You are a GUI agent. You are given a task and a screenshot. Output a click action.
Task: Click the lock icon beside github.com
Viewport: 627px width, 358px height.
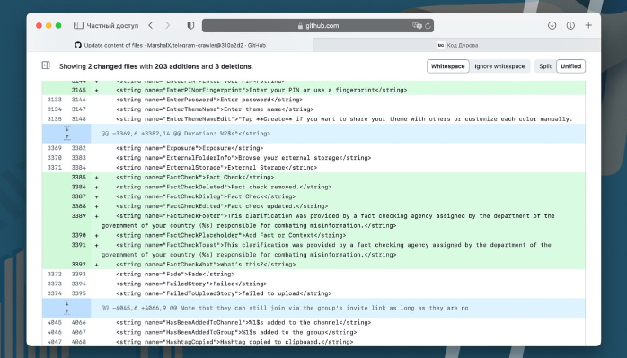tap(300, 26)
